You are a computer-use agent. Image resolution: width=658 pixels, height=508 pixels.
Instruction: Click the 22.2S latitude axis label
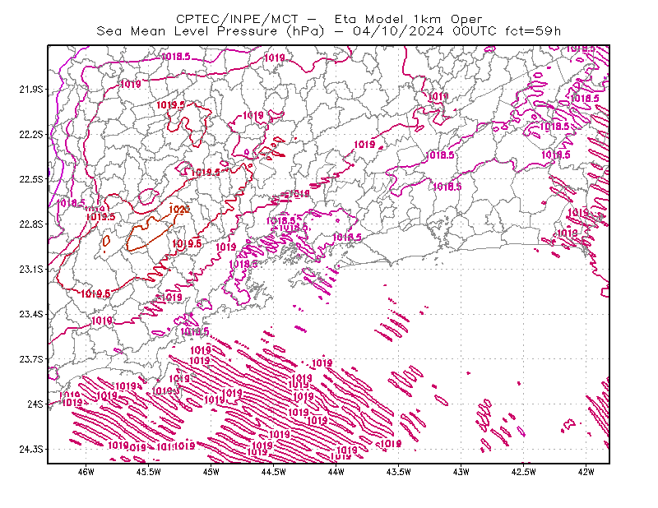coord(31,134)
